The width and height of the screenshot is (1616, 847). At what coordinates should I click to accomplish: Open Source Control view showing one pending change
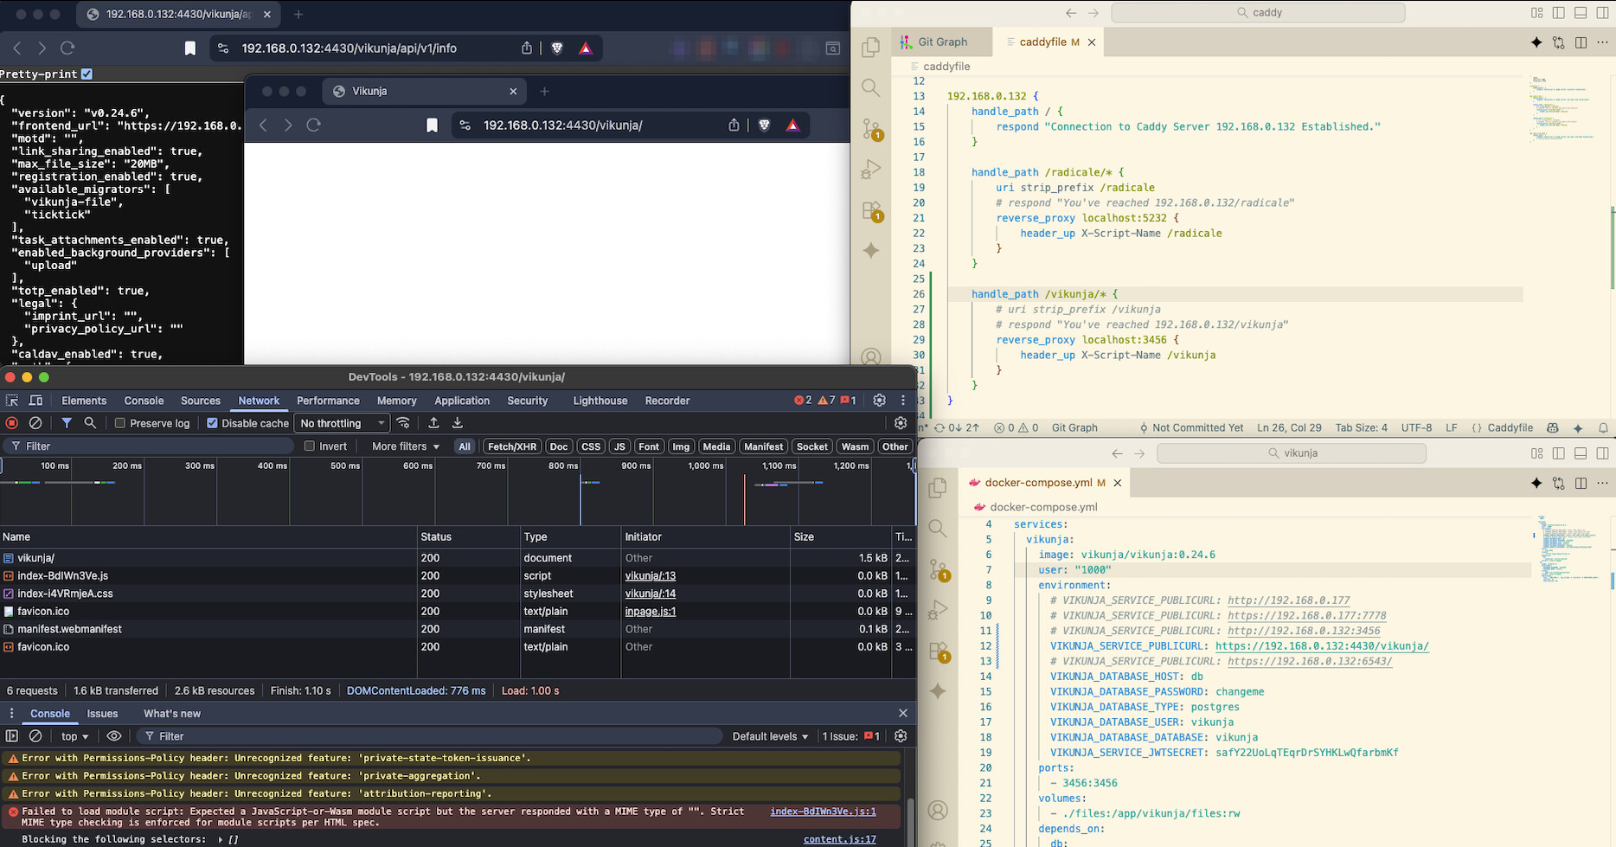click(x=869, y=129)
